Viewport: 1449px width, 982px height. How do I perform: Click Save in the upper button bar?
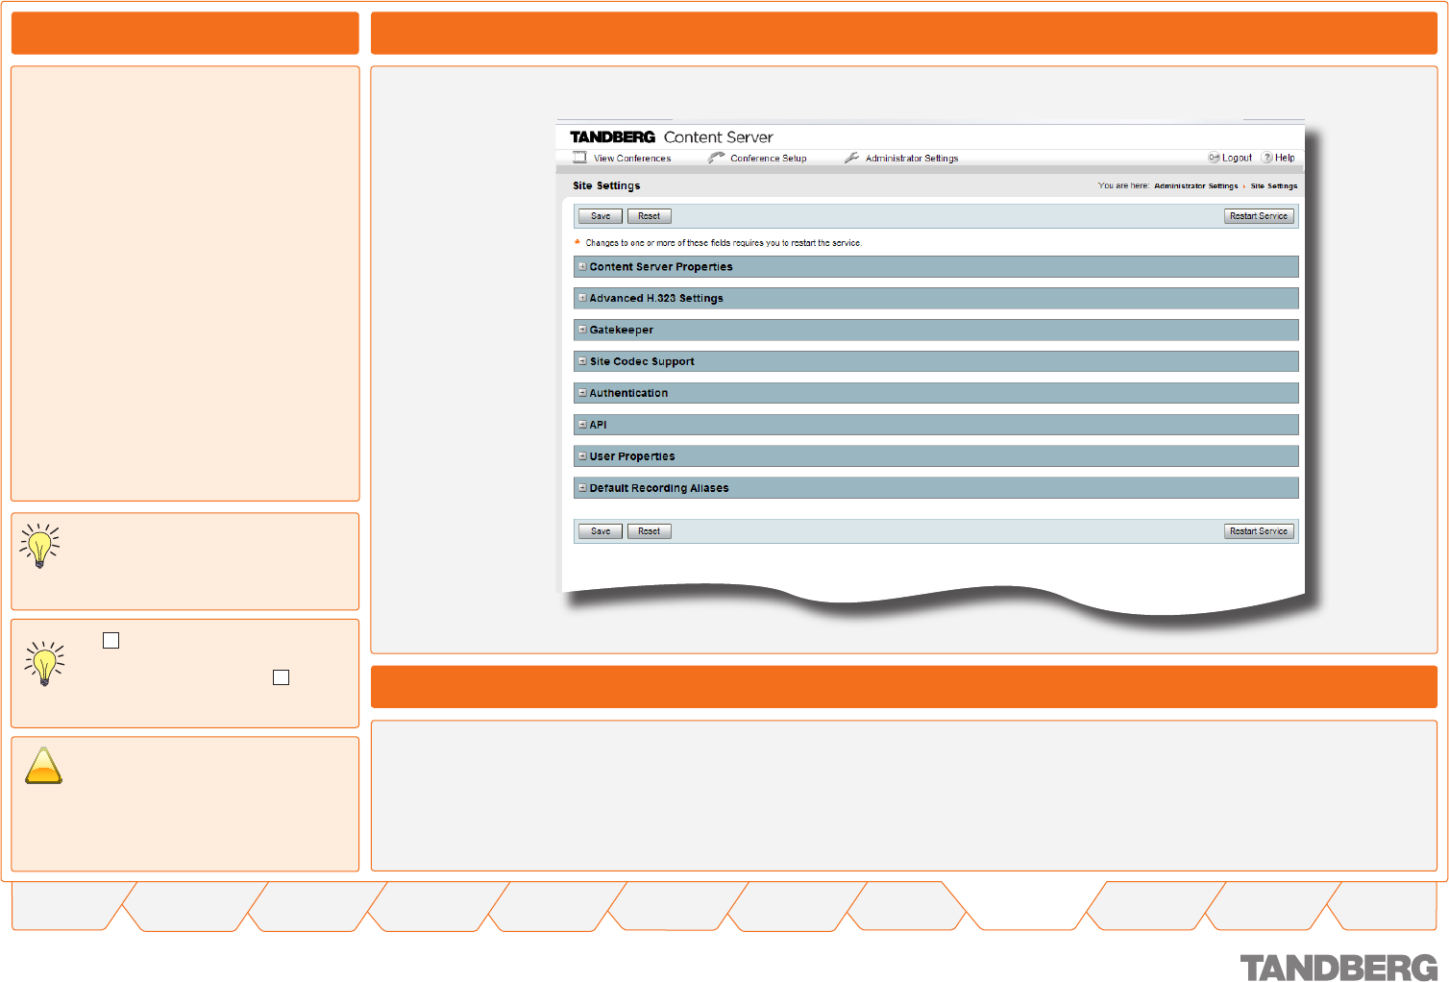tap(601, 216)
